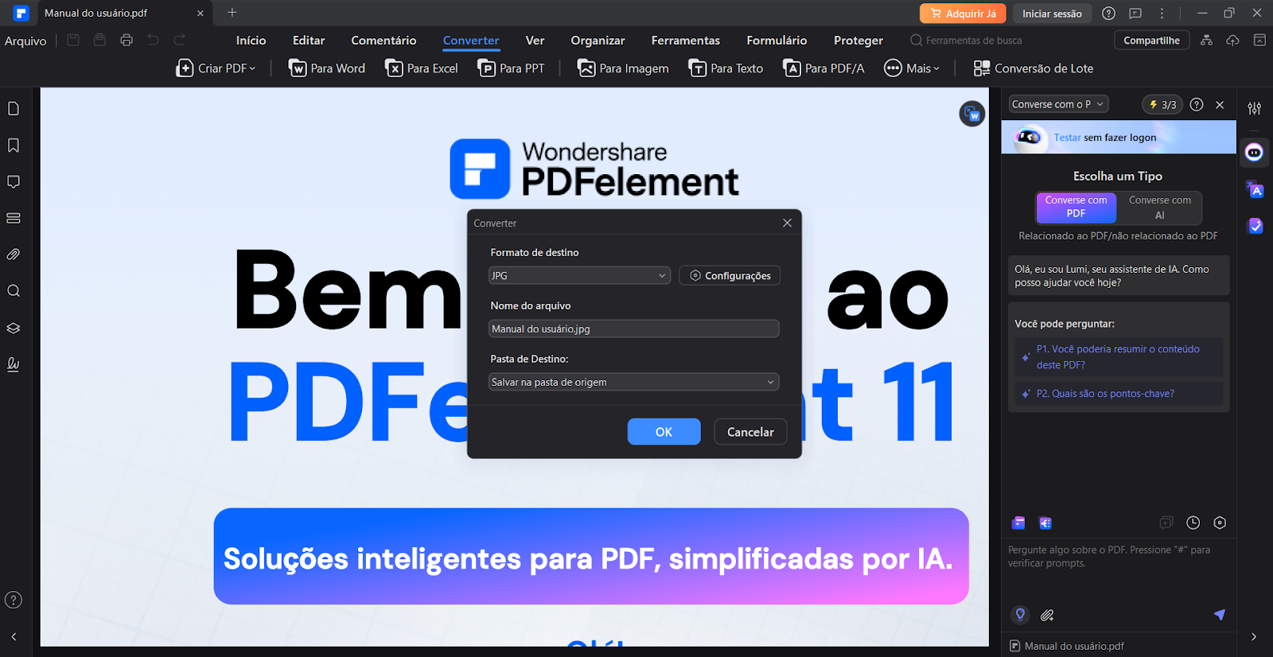This screenshot has height=657, width=1273.
Task: Open the form fields panel icon
Action: click(14, 218)
